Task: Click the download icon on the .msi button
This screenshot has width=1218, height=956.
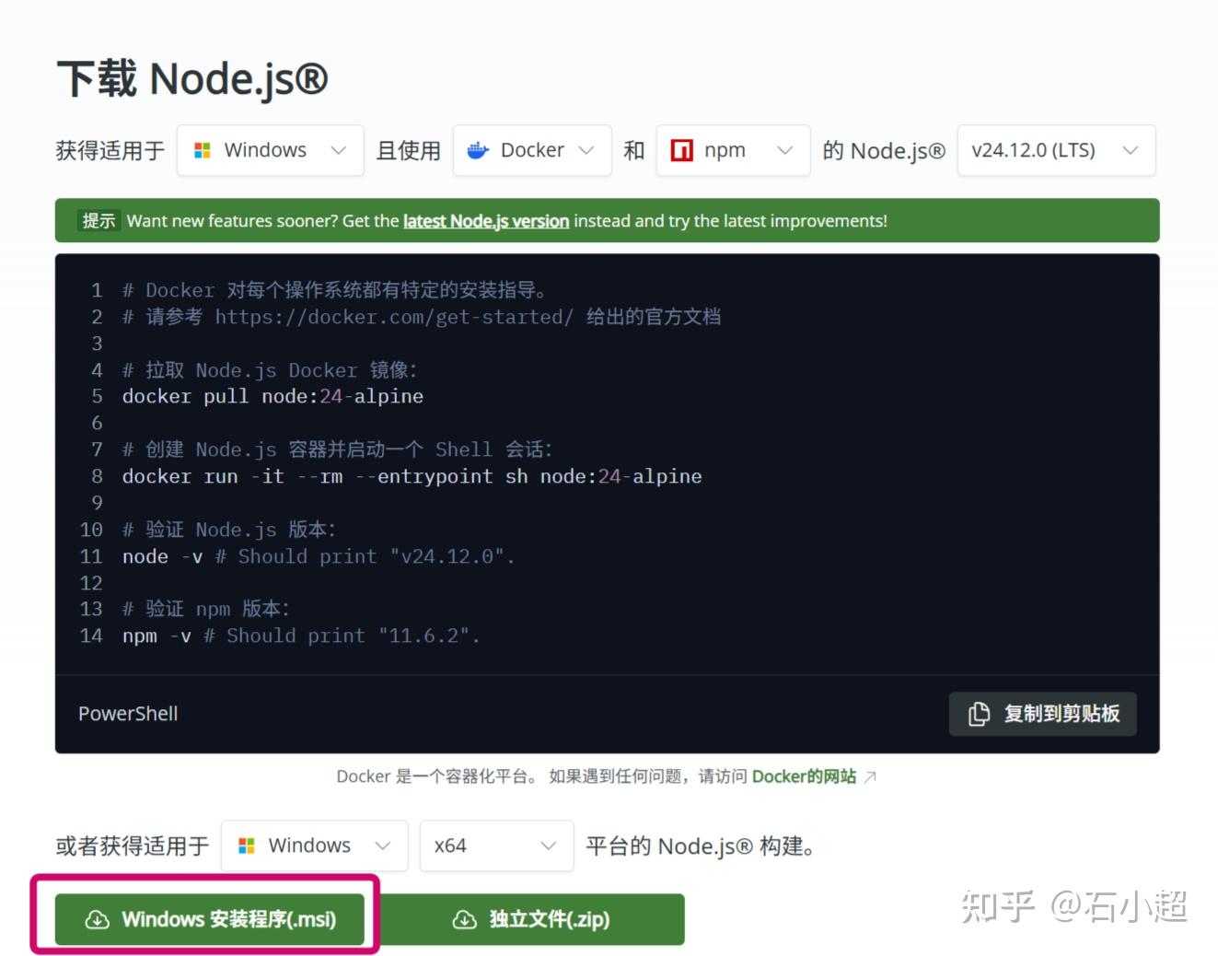Action: click(95, 919)
